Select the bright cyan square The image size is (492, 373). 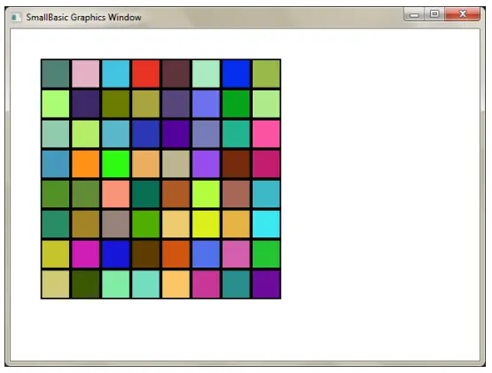(266, 224)
